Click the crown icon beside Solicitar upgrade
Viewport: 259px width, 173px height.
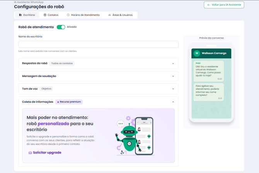30,153
